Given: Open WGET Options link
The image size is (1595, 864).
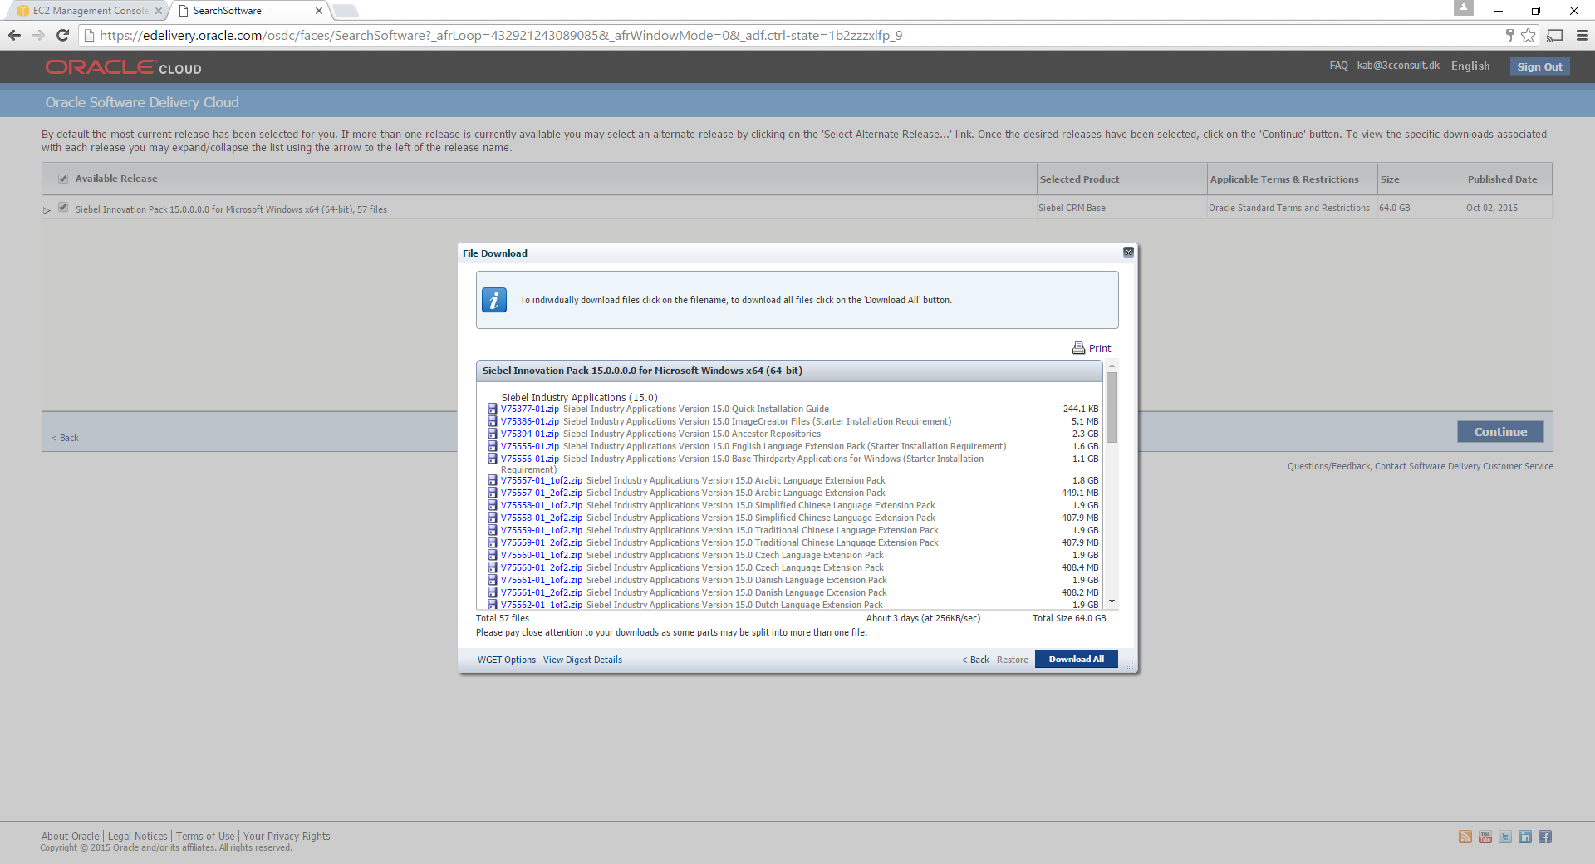Looking at the screenshot, I should pos(507,660).
